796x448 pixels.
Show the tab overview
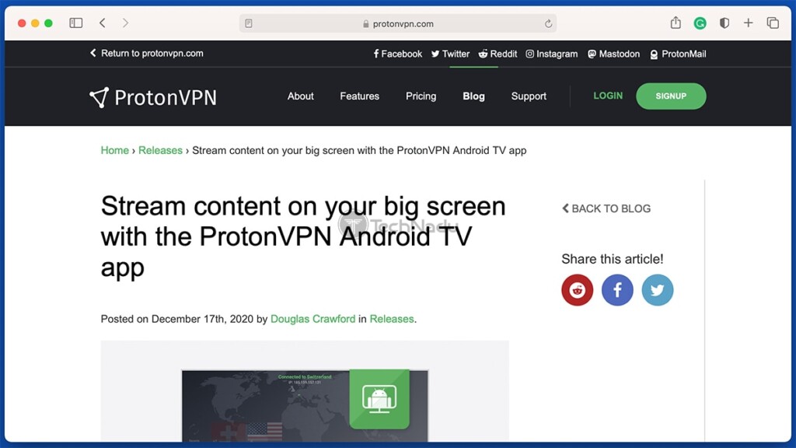coord(773,23)
